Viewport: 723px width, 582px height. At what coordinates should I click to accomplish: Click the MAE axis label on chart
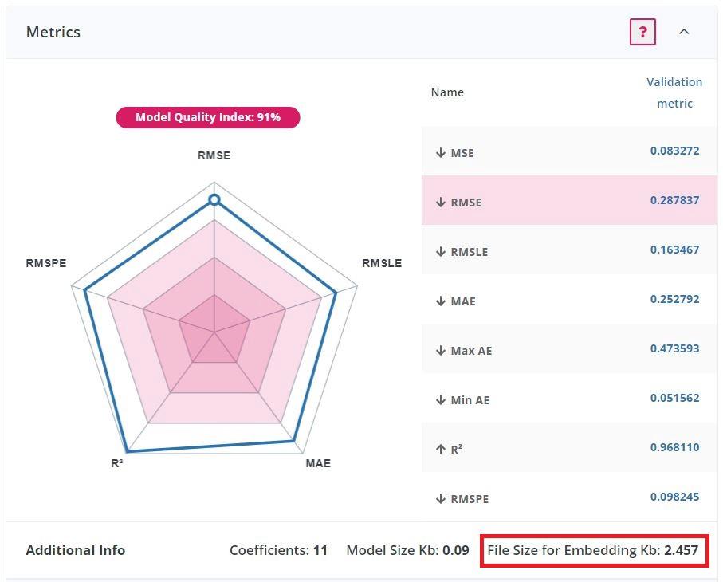click(318, 463)
